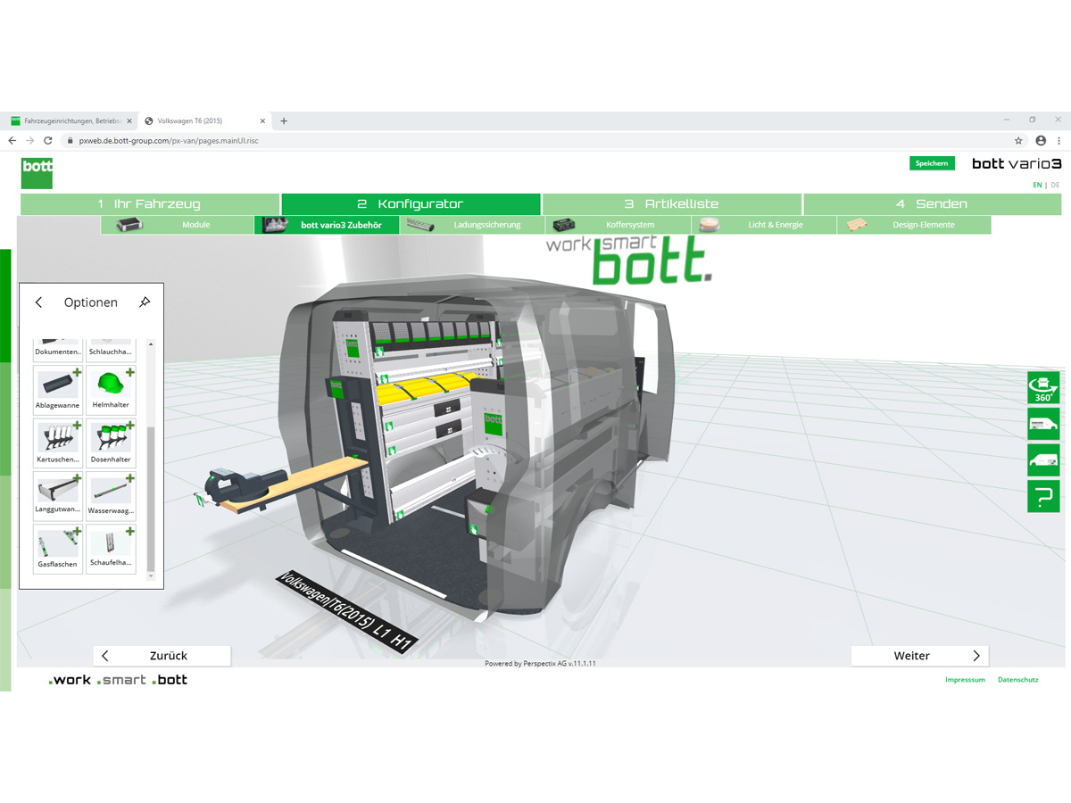Click the browser back arrow
Screen dimensions: 1071x803
point(12,140)
